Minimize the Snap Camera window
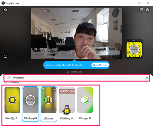 [130, 3]
